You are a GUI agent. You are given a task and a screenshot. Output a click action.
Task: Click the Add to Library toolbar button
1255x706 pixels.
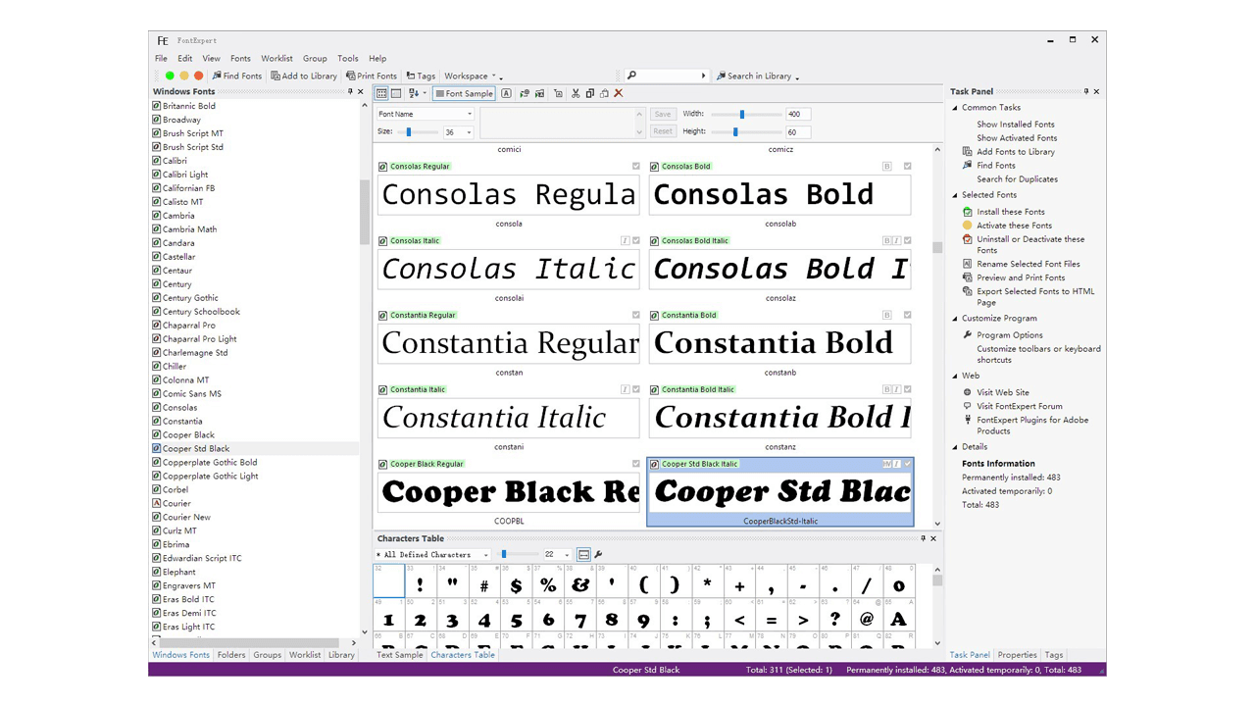click(x=304, y=76)
